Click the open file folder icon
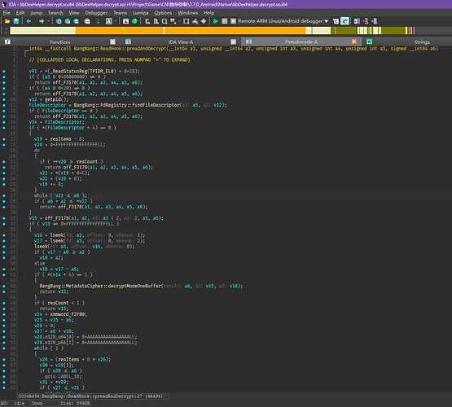 [7, 21]
